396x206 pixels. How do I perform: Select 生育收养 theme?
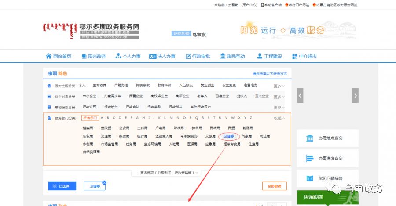click(99, 85)
